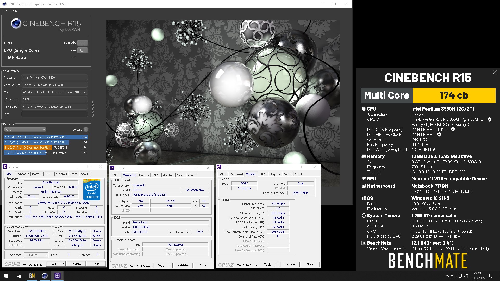Select the Core i5-4210U ranking entry

point(46,142)
